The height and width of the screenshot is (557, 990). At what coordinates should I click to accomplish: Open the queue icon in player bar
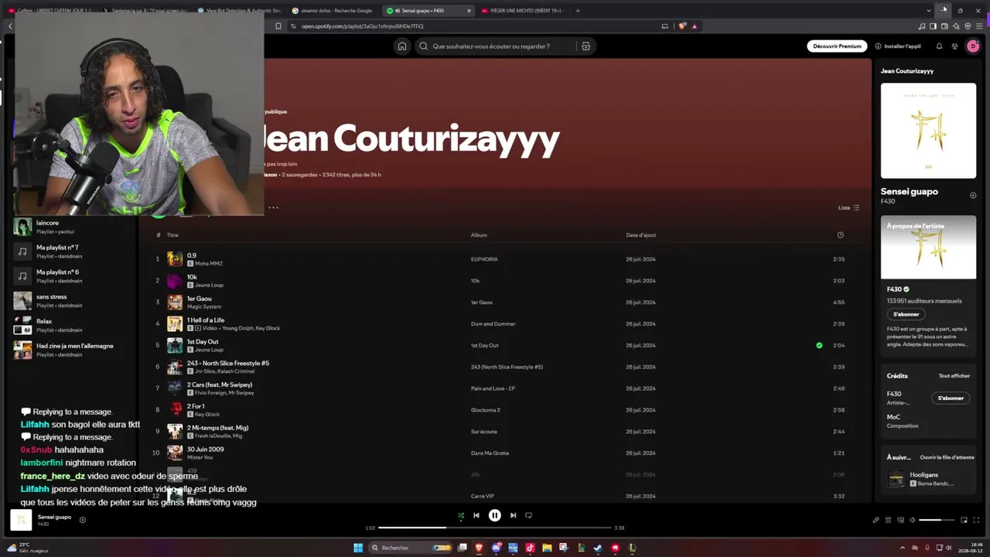(x=888, y=520)
